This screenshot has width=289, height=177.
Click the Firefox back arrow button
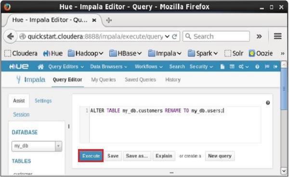(10, 37)
